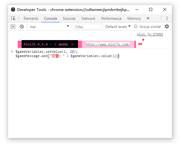Open the DevTools three-dot customize menu
Viewport: 179px width, 146px height.
[167, 18]
